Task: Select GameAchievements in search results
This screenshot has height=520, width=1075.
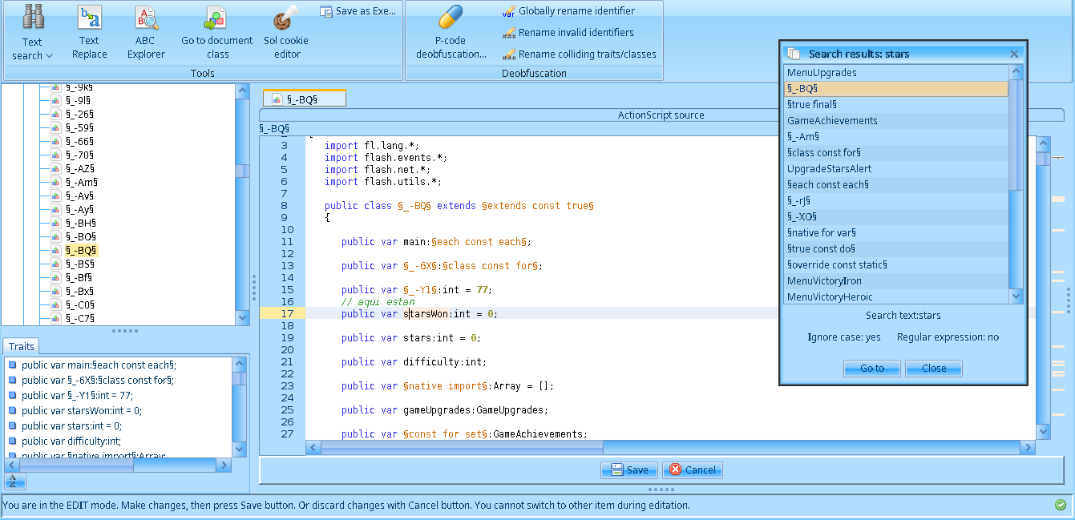Action: click(x=832, y=121)
